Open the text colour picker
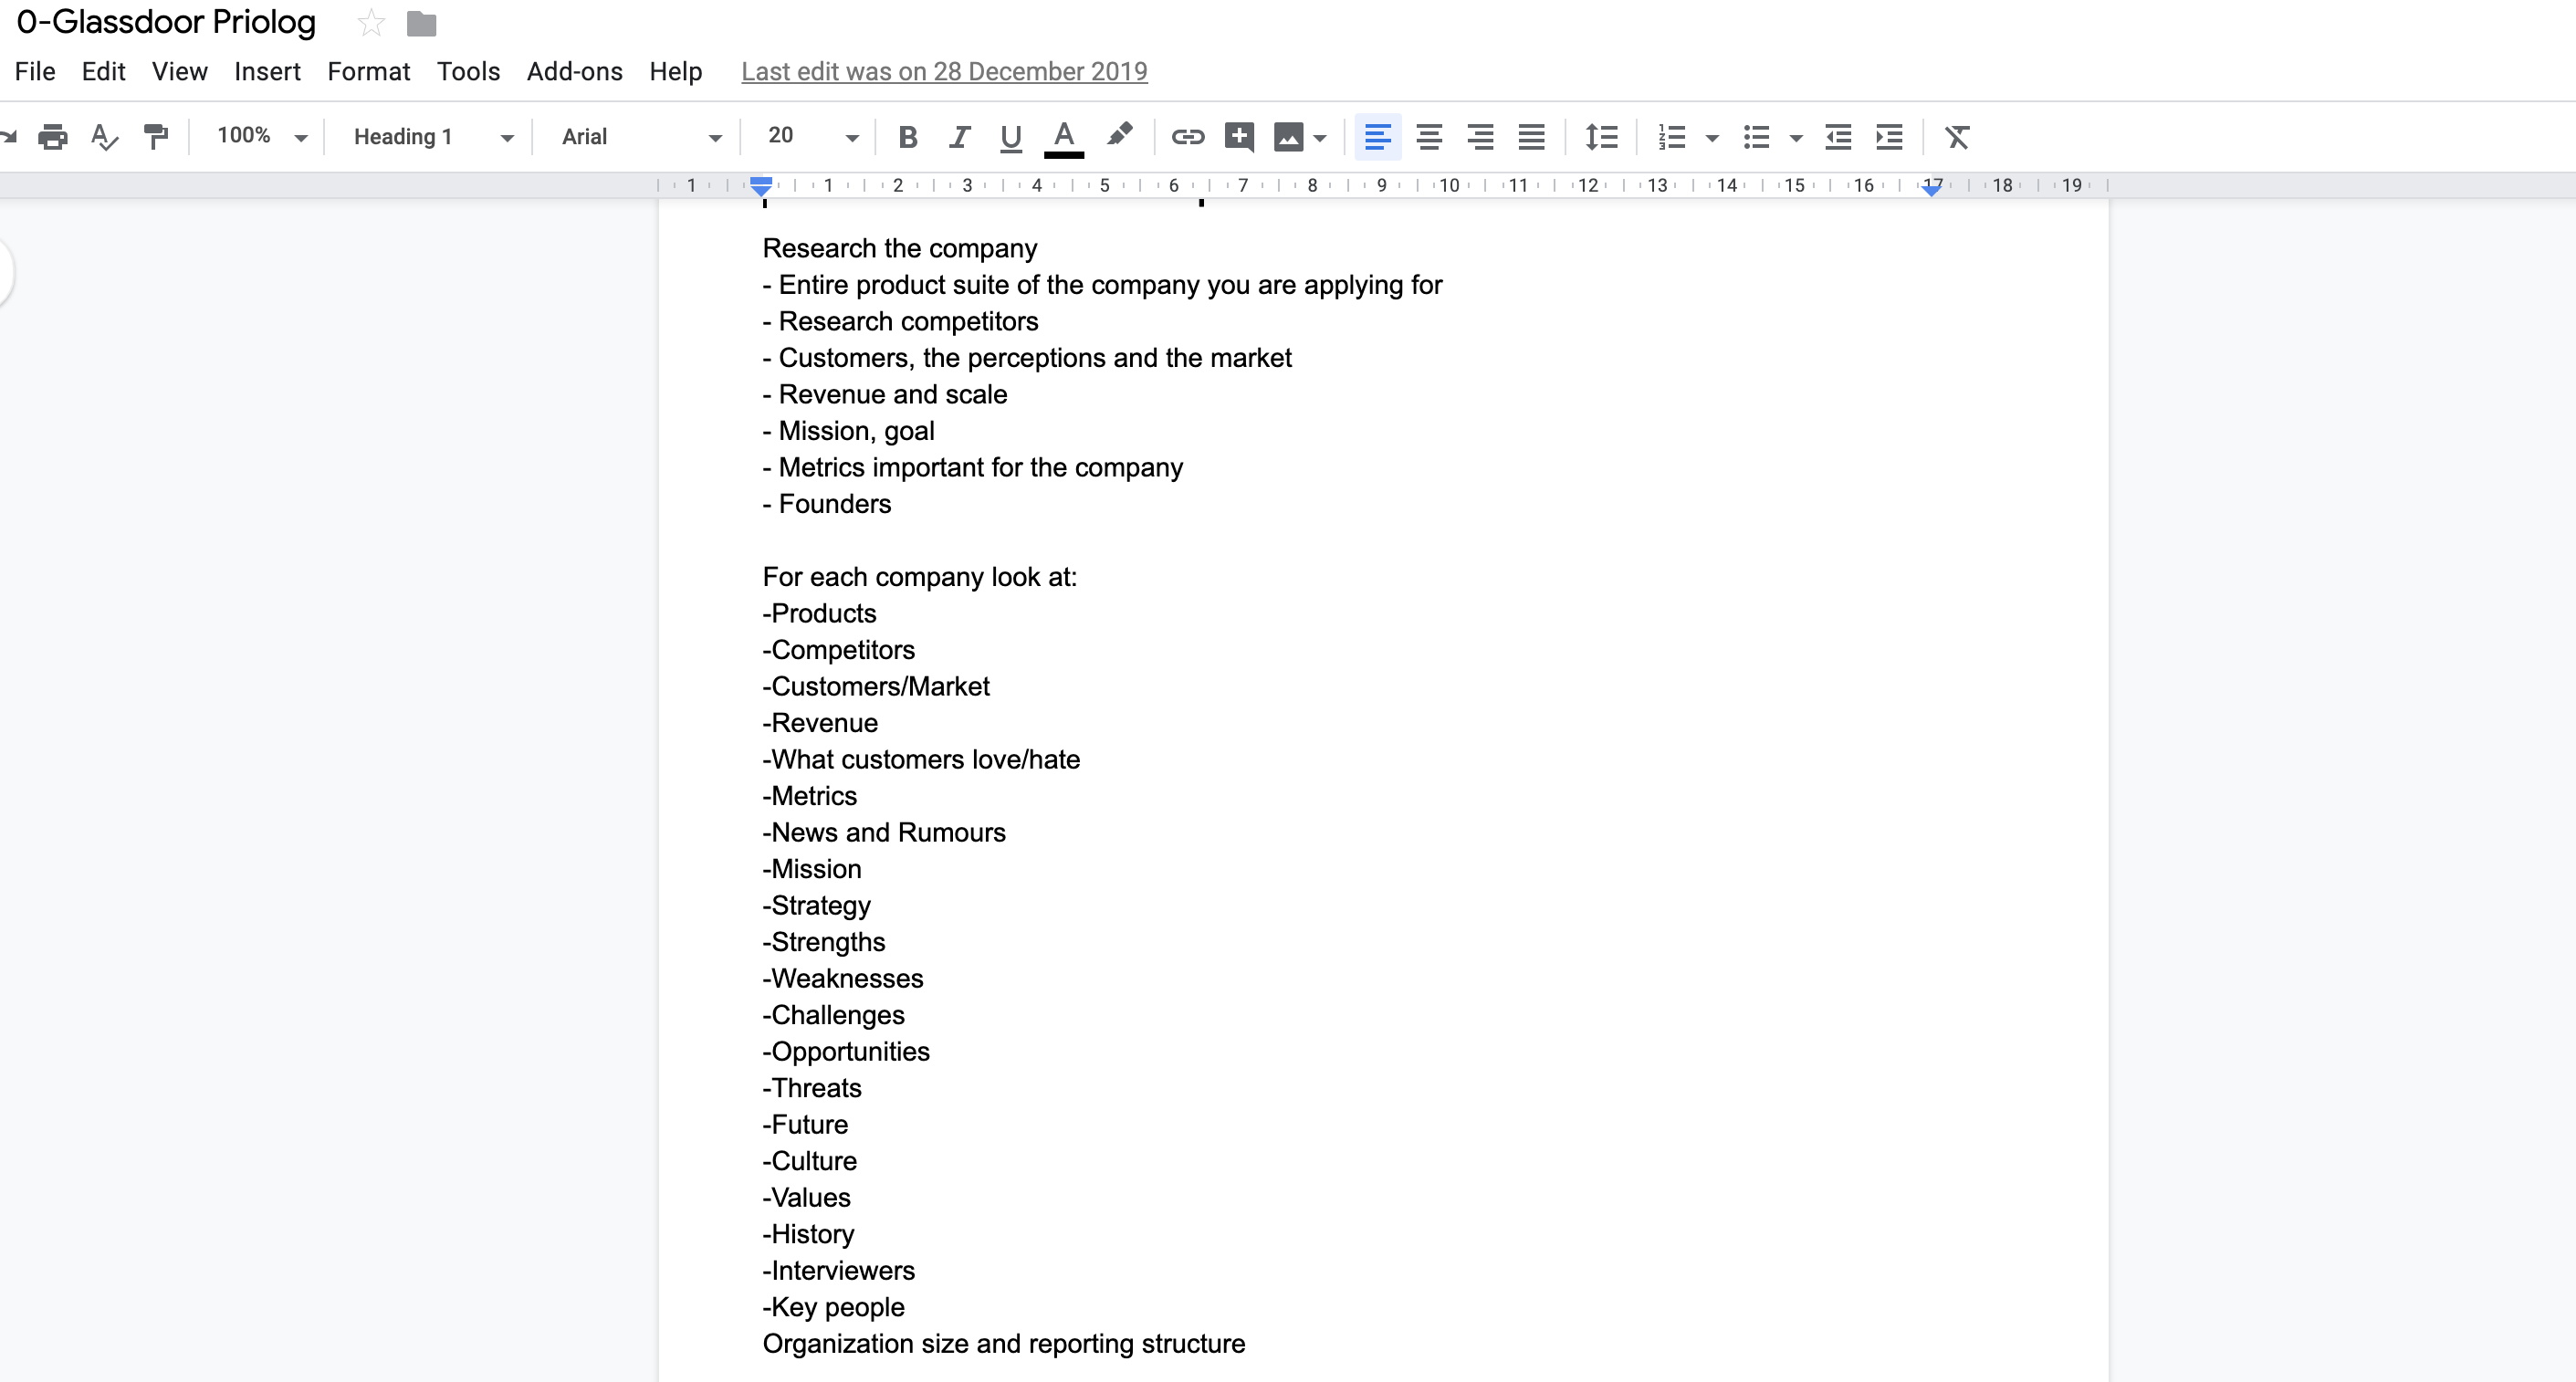Image resolution: width=2576 pixels, height=1382 pixels. (x=1064, y=137)
